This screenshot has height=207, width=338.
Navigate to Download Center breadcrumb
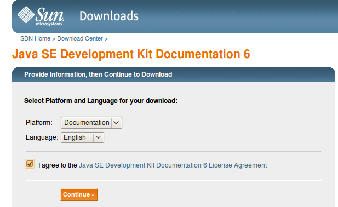pyautogui.click(x=80, y=38)
